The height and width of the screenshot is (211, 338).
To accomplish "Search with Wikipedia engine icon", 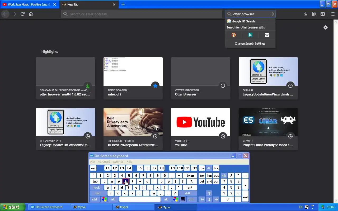I will (267, 35).
